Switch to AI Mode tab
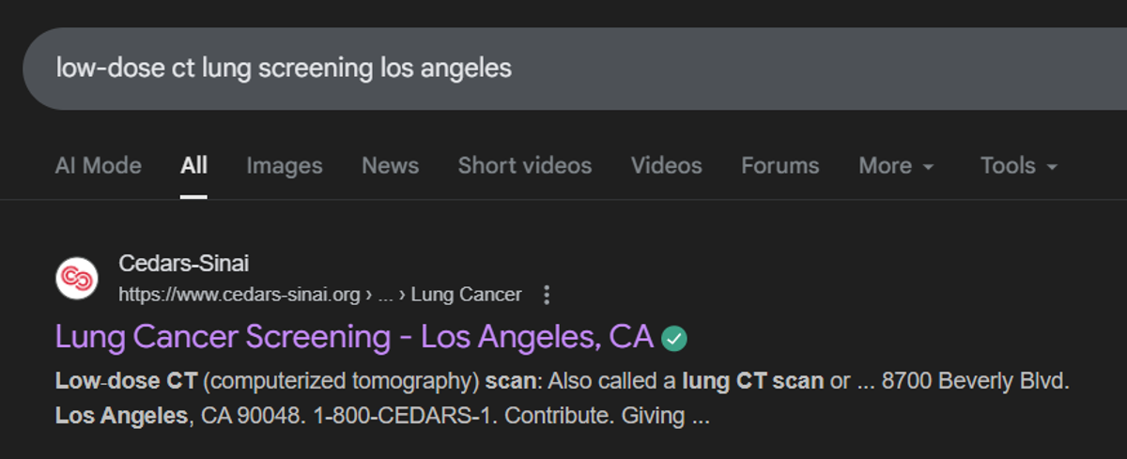1127x459 pixels. (x=98, y=166)
